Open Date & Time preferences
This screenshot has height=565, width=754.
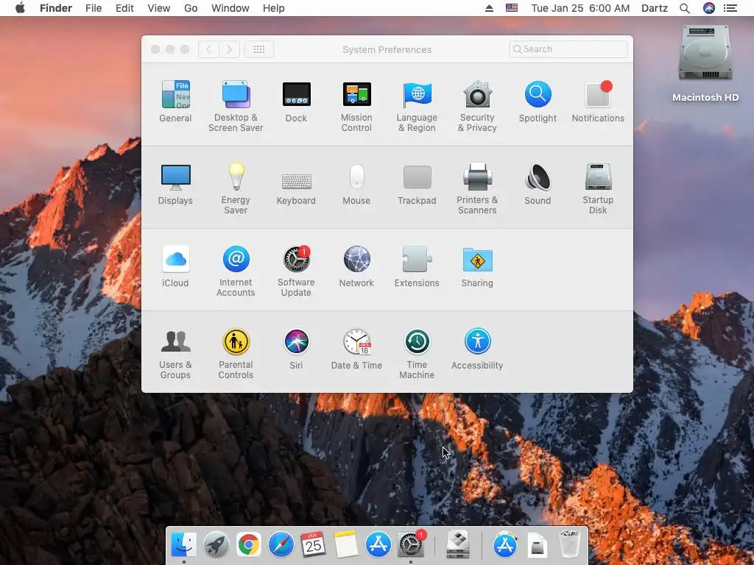356,349
